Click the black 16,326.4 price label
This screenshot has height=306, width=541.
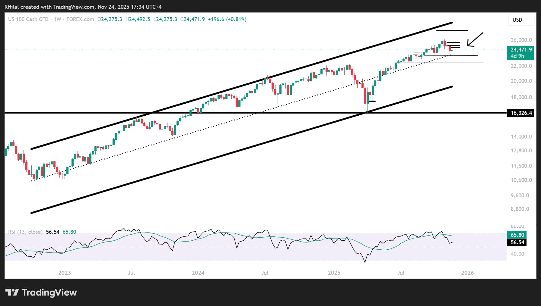pos(520,113)
